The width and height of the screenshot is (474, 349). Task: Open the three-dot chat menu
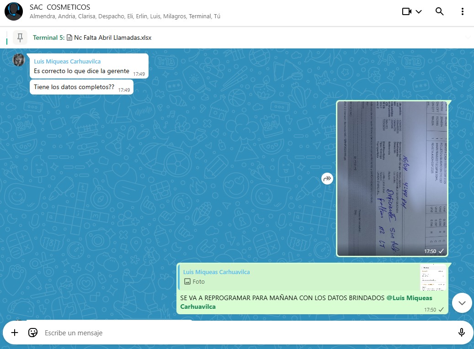pyautogui.click(x=463, y=12)
